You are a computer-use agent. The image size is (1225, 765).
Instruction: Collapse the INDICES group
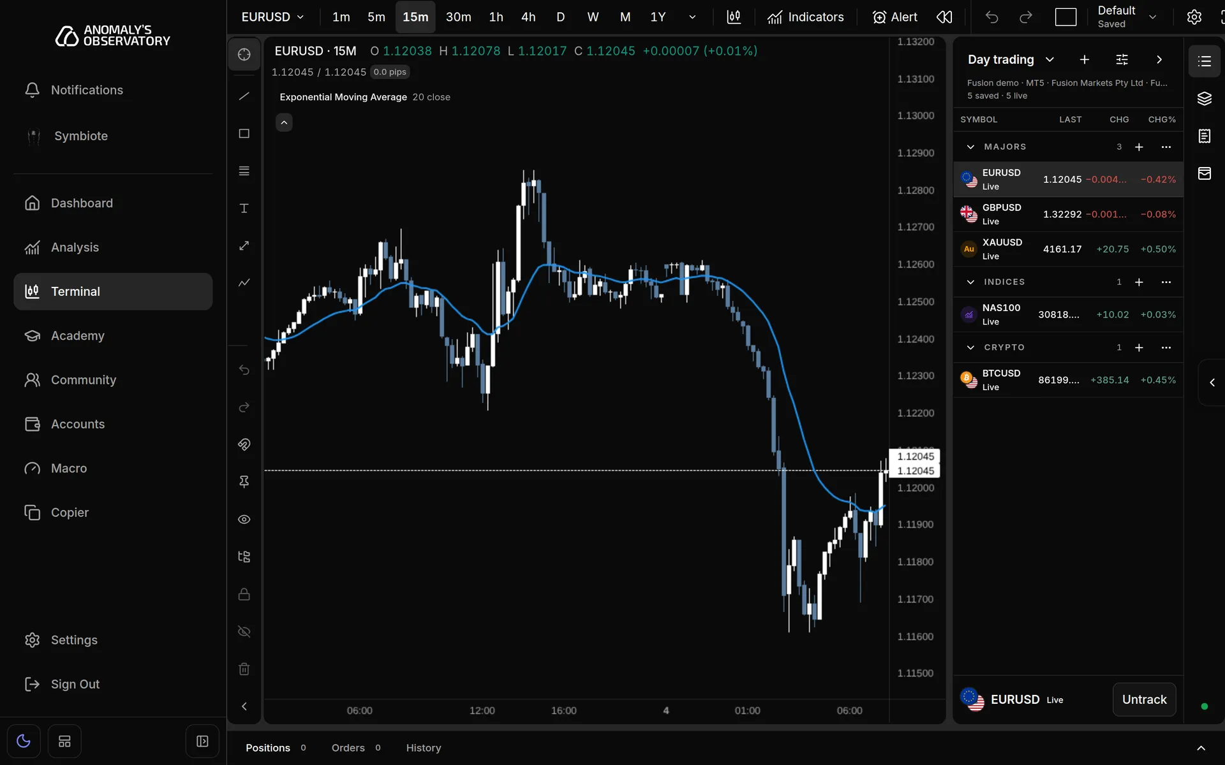point(970,282)
